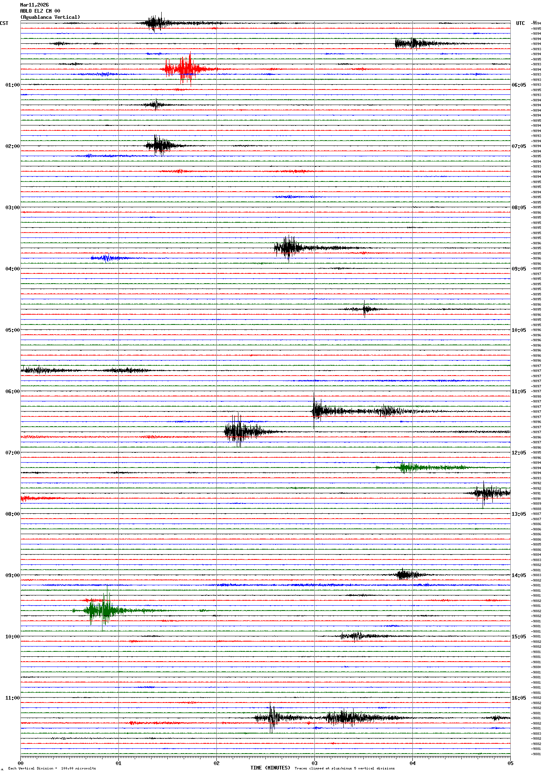Click the UTC timezone label
Viewport: 543px width, 774px height.
pyautogui.click(x=520, y=23)
